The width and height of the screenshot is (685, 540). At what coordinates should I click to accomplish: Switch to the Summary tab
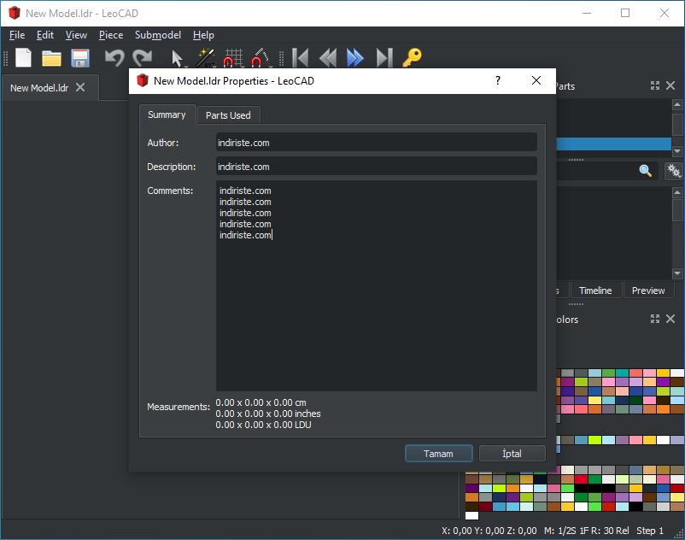[x=167, y=114]
